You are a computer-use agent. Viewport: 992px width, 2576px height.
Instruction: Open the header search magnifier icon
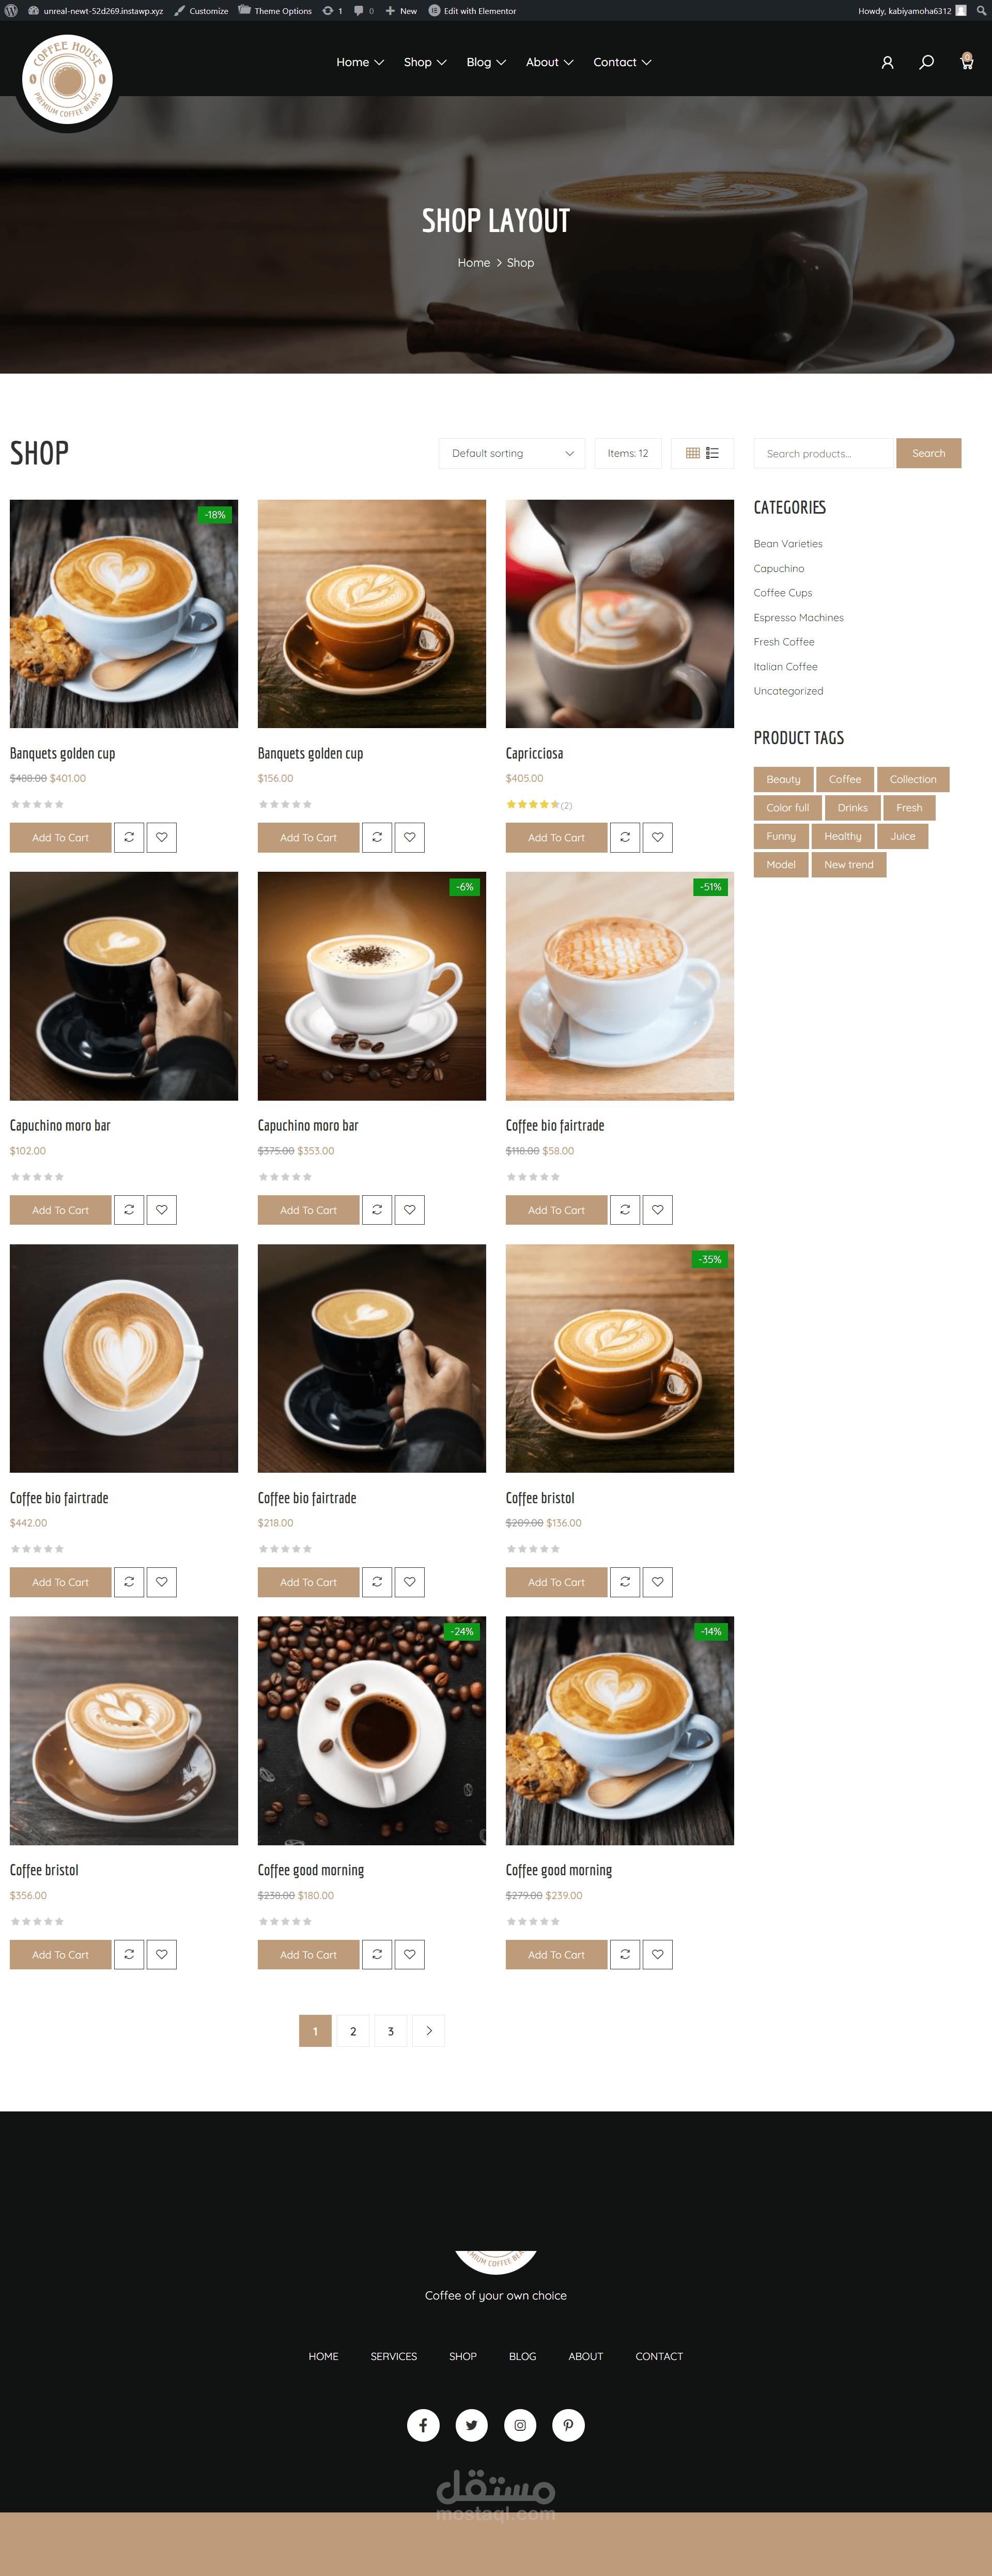(x=927, y=62)
